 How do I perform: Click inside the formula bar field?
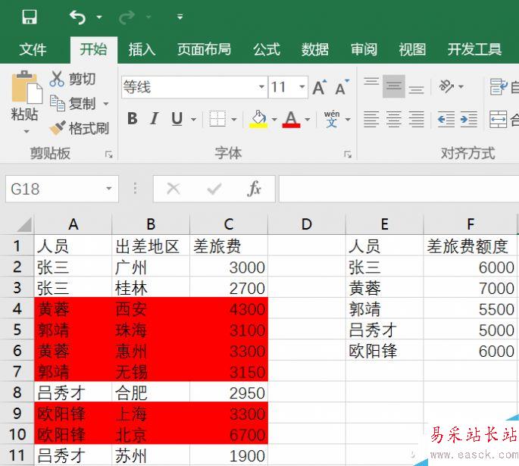pyautogui.click(x=399, y=189)
